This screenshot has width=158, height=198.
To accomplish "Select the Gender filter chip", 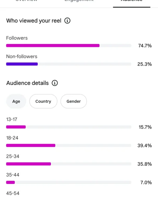I will [74, 101].
